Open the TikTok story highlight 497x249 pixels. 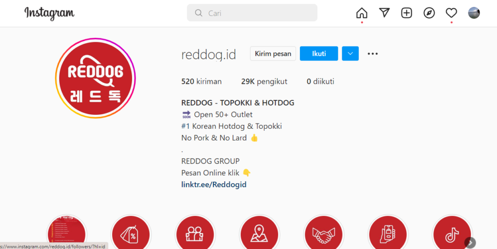(x=452, y=233)
